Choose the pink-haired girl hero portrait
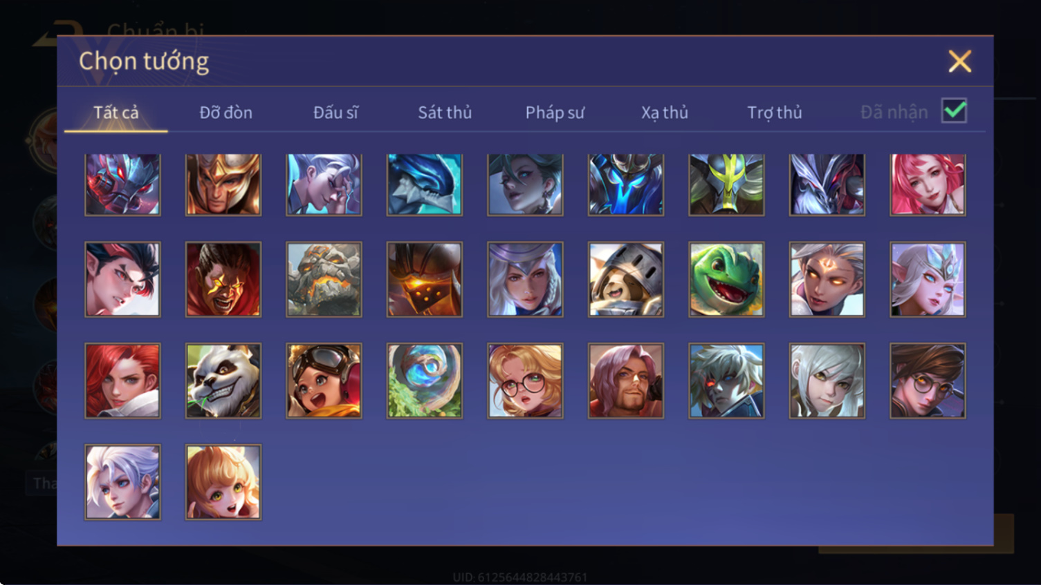1041x585 pixels. [928, 184]
